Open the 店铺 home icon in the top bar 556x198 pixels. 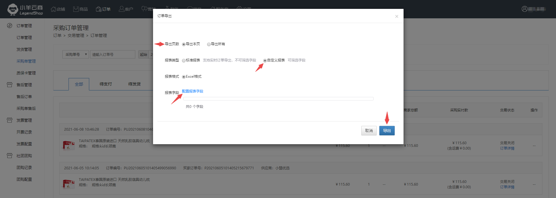coord(53,9)
